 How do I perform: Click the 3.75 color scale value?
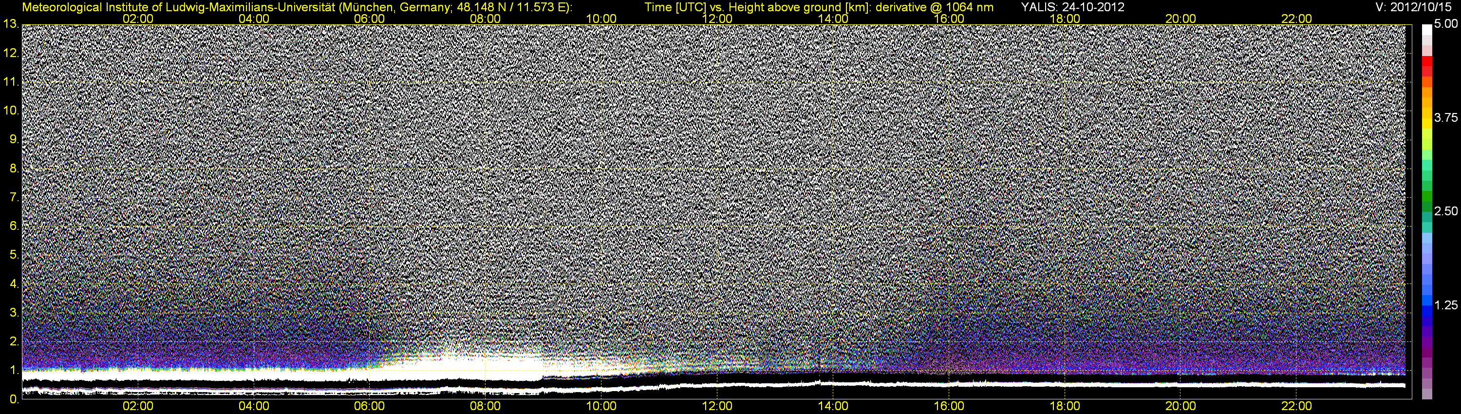coord(1446,118)
